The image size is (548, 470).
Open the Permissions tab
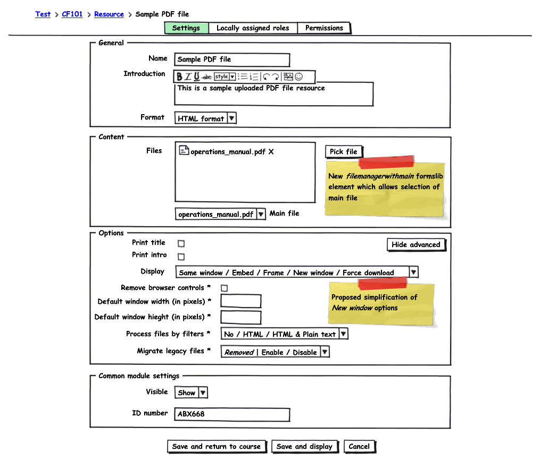[324, 28]
